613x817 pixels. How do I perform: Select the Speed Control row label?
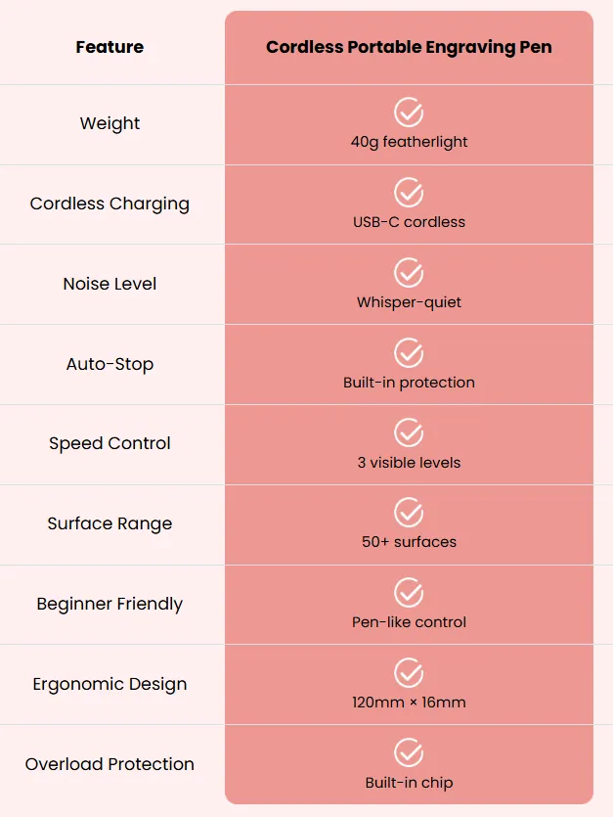pos(109,443)
